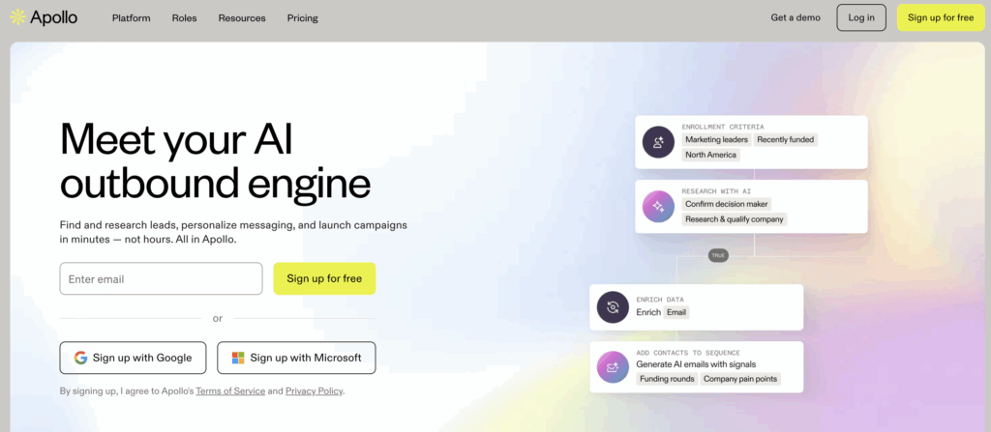Image resolution: width=991 pixels, height=432 pixels.
Task: Select the Enrollment Criteria person icon
Action: 658,142
